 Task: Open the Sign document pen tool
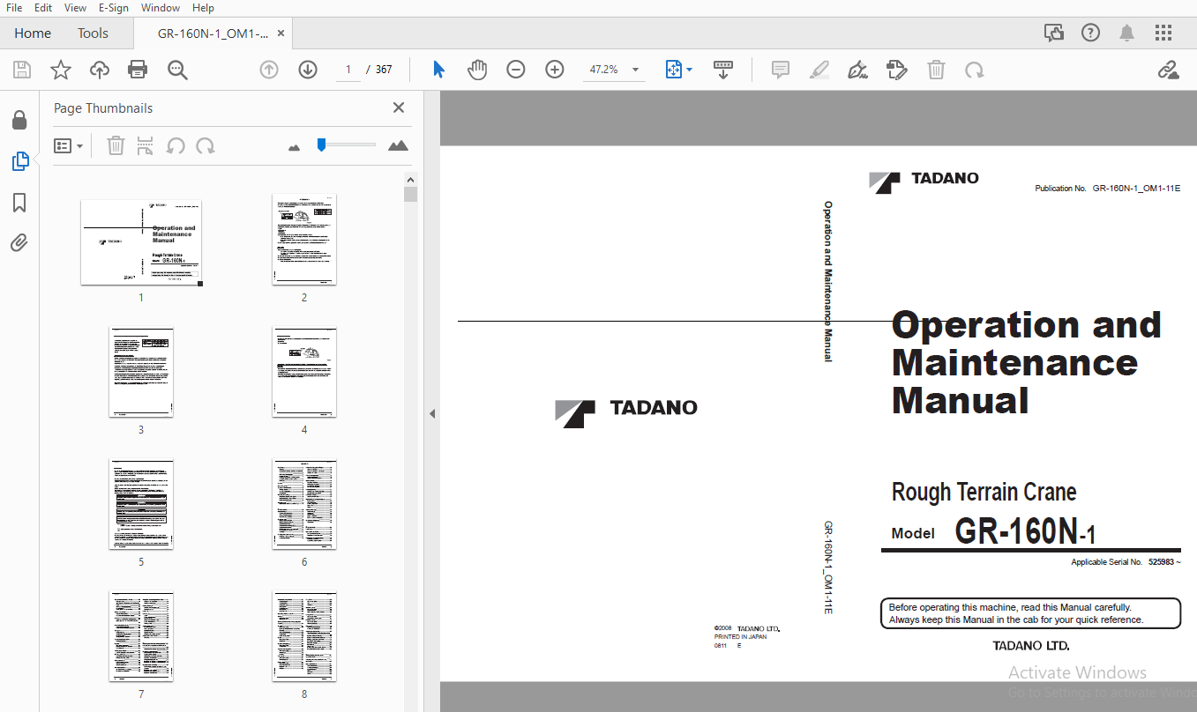click(857, 70)
